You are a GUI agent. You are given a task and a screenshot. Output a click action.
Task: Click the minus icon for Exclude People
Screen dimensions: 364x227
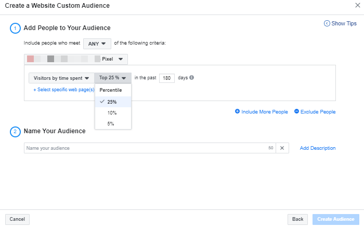(x=296, y=111)
